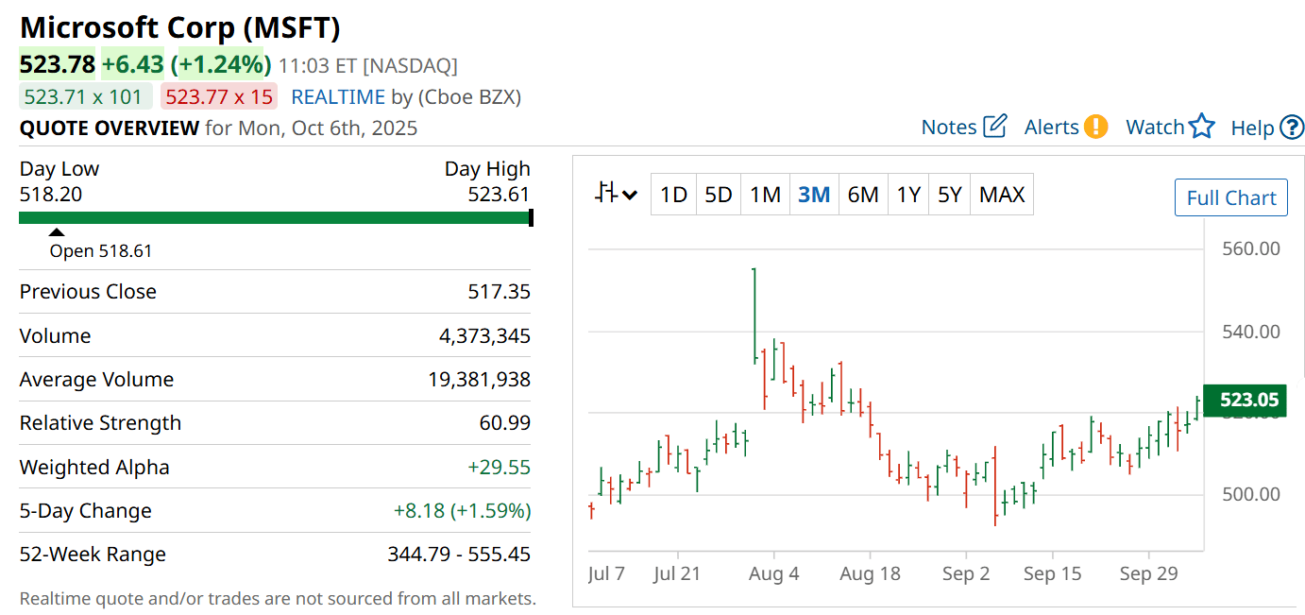Screen dimensions: 1305x615
Task: Click the REALTIME link
Action: click(x=338, y=96)
